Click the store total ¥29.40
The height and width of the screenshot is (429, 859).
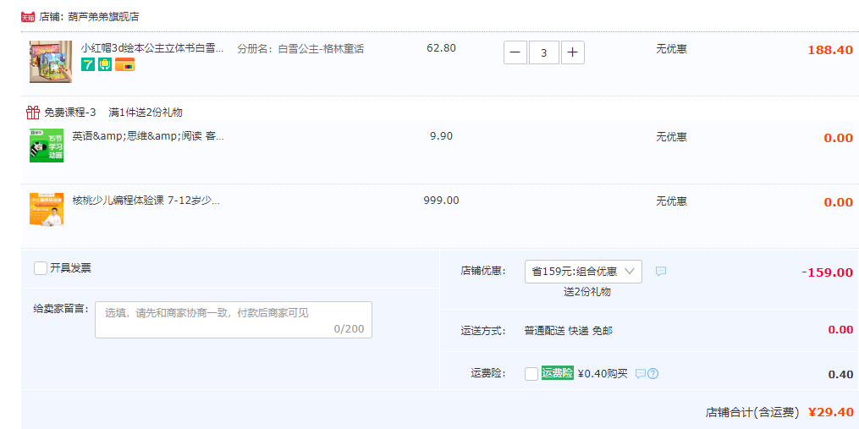(x=831, y=412)
